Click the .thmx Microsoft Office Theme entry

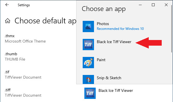(25, 39)
